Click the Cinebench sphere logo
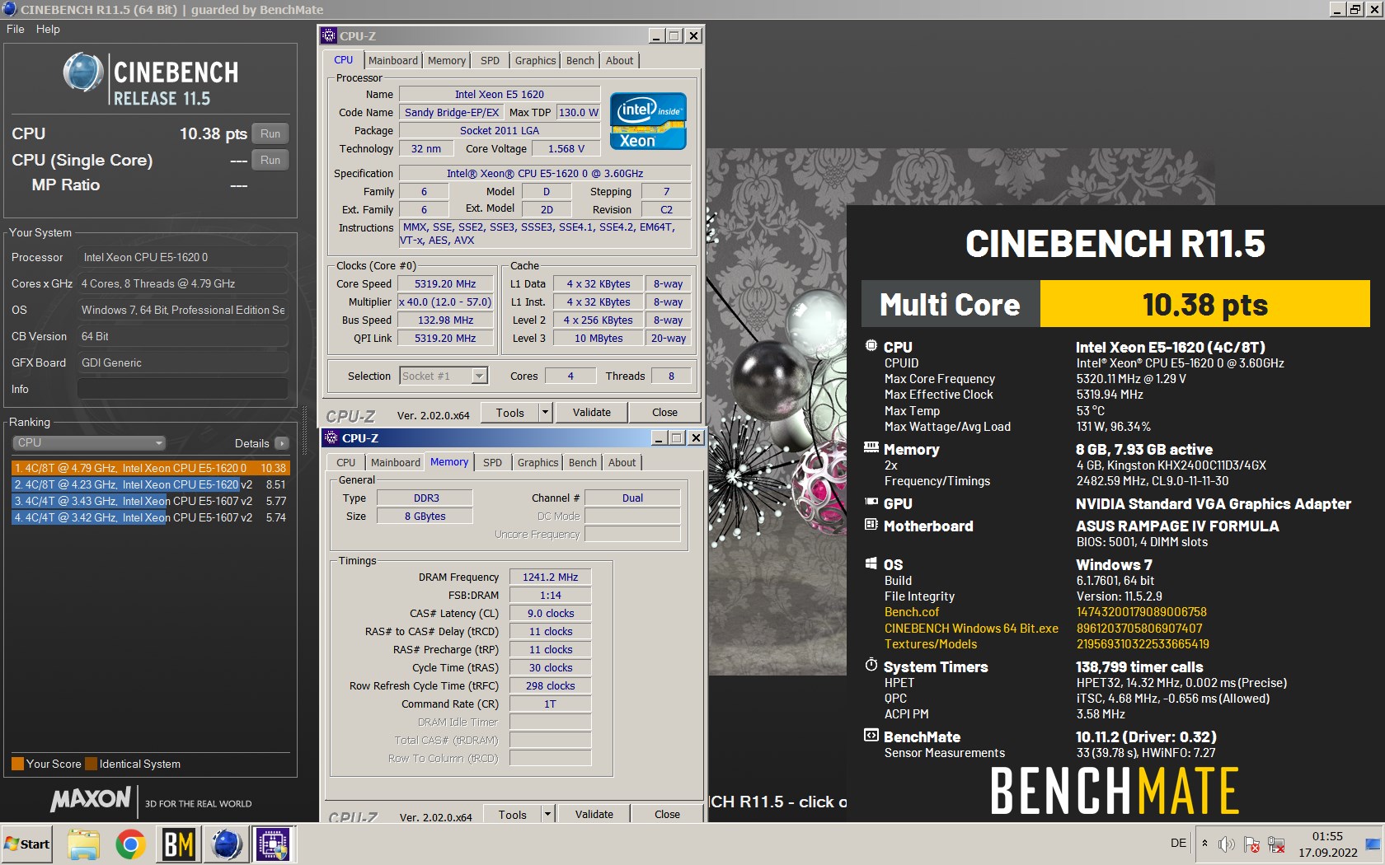The image size is (1385, 865). click(x=82, y=72)
